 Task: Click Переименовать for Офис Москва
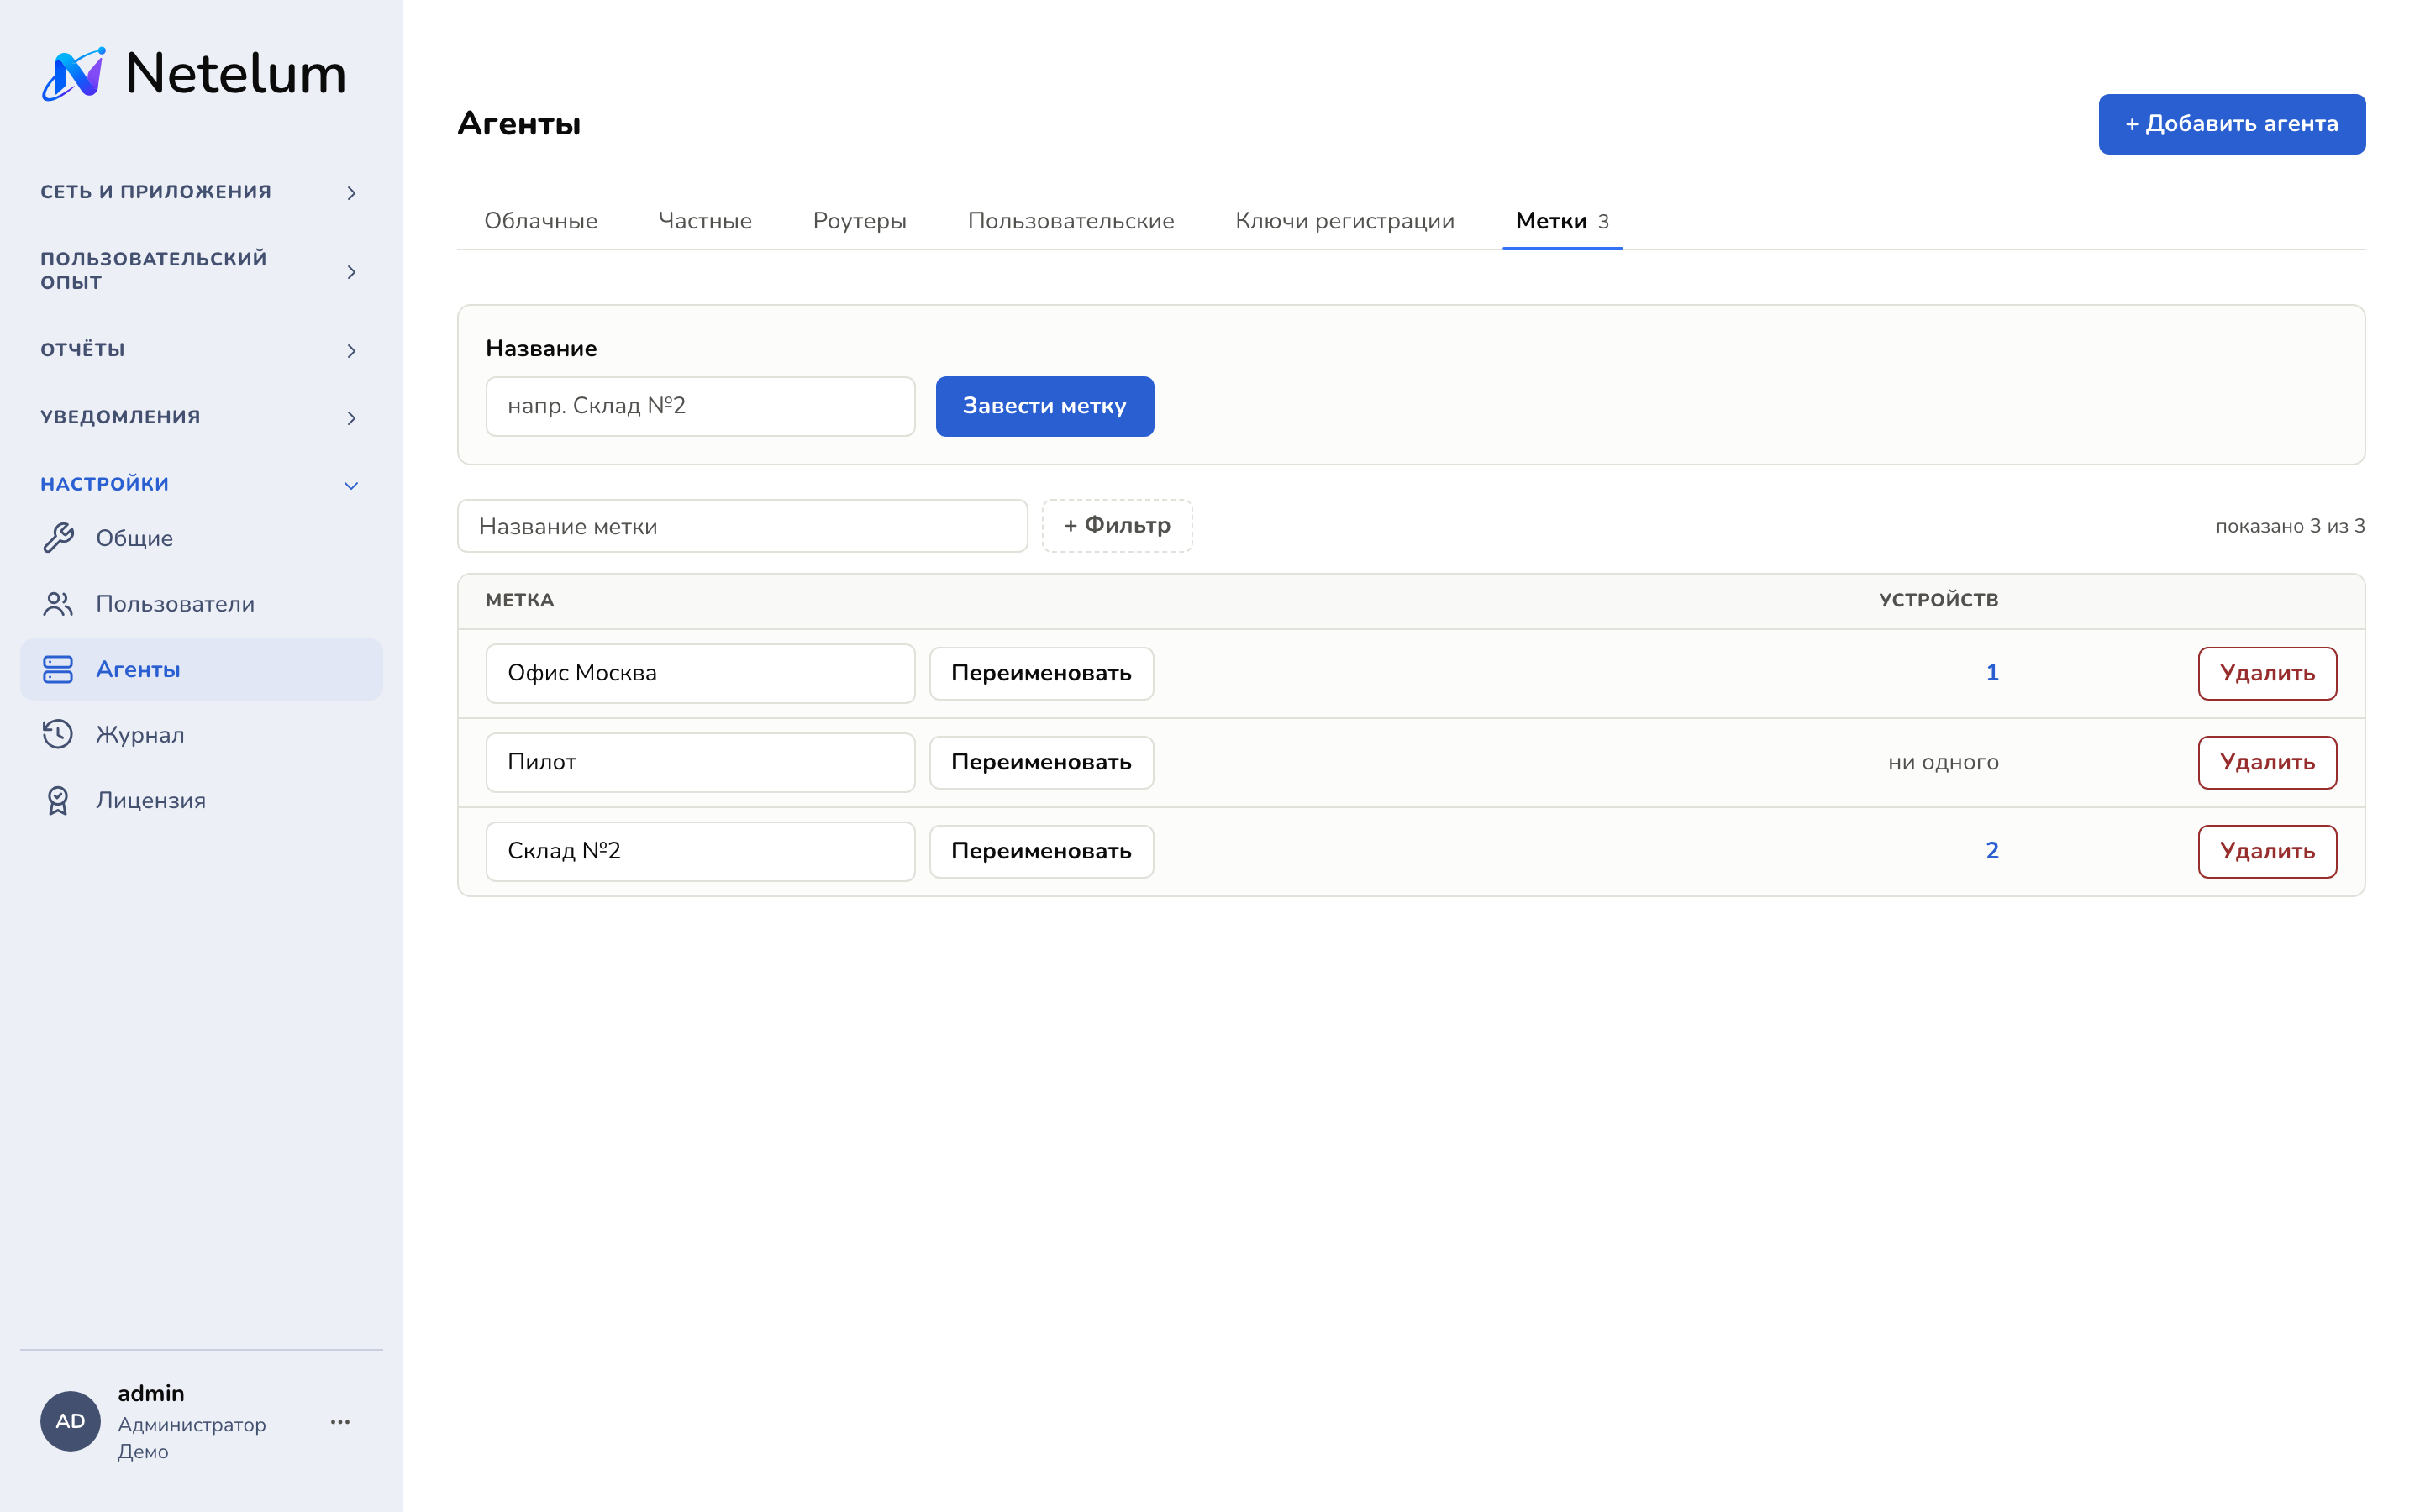[x=1041, y=673]
